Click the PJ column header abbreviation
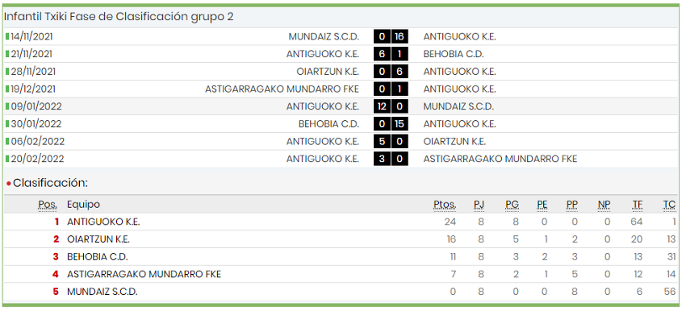Screen dimensions: 686x311 pos(479,205)
